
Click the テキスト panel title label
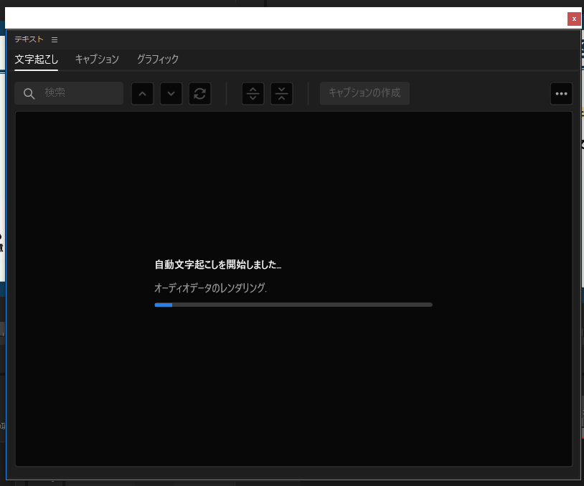tap(29, 39)
